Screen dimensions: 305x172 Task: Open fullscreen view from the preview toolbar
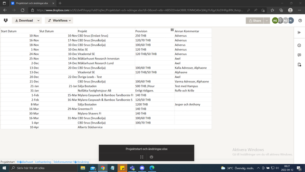[142, 157]
